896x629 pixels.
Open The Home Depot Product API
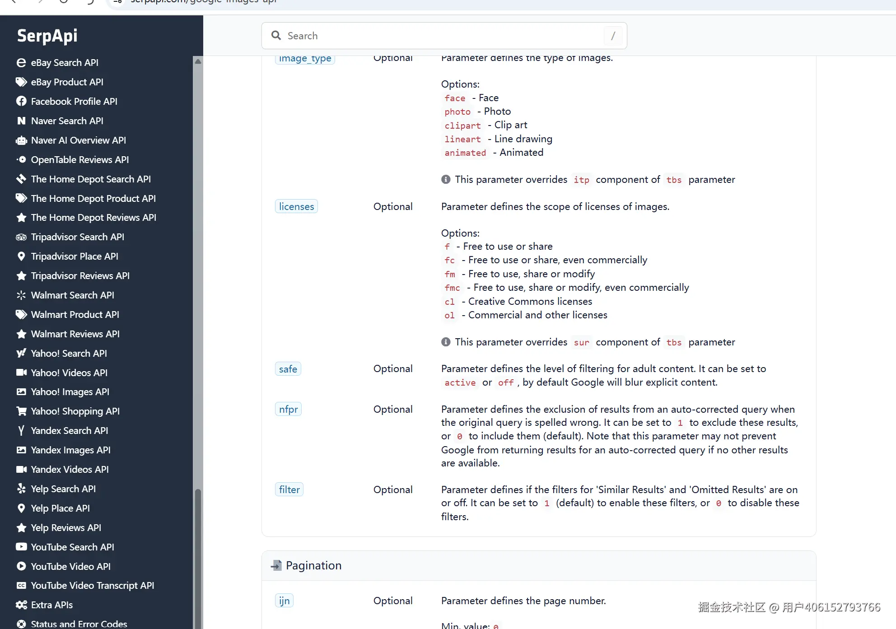point(93,199)
